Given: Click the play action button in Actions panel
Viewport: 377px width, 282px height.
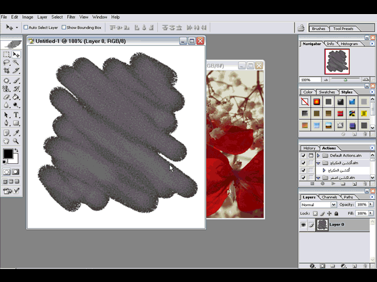Looking at the screenshot, I should point(333,183).
